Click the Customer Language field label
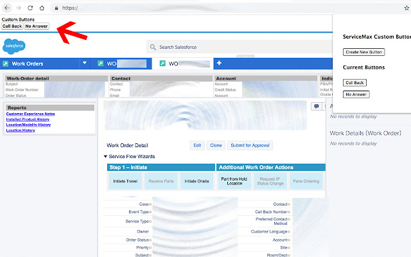The image size is (411, 257). [x=269, y=231]
